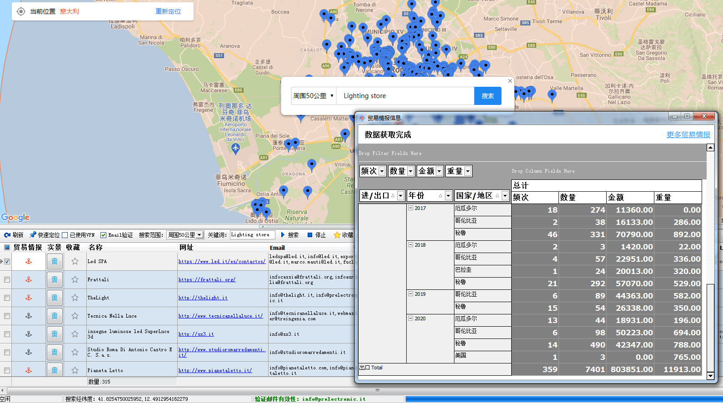723x403 pixels.
Task: Uncheck the Led SPA row checkbox
Action: [x=7, y=261]
